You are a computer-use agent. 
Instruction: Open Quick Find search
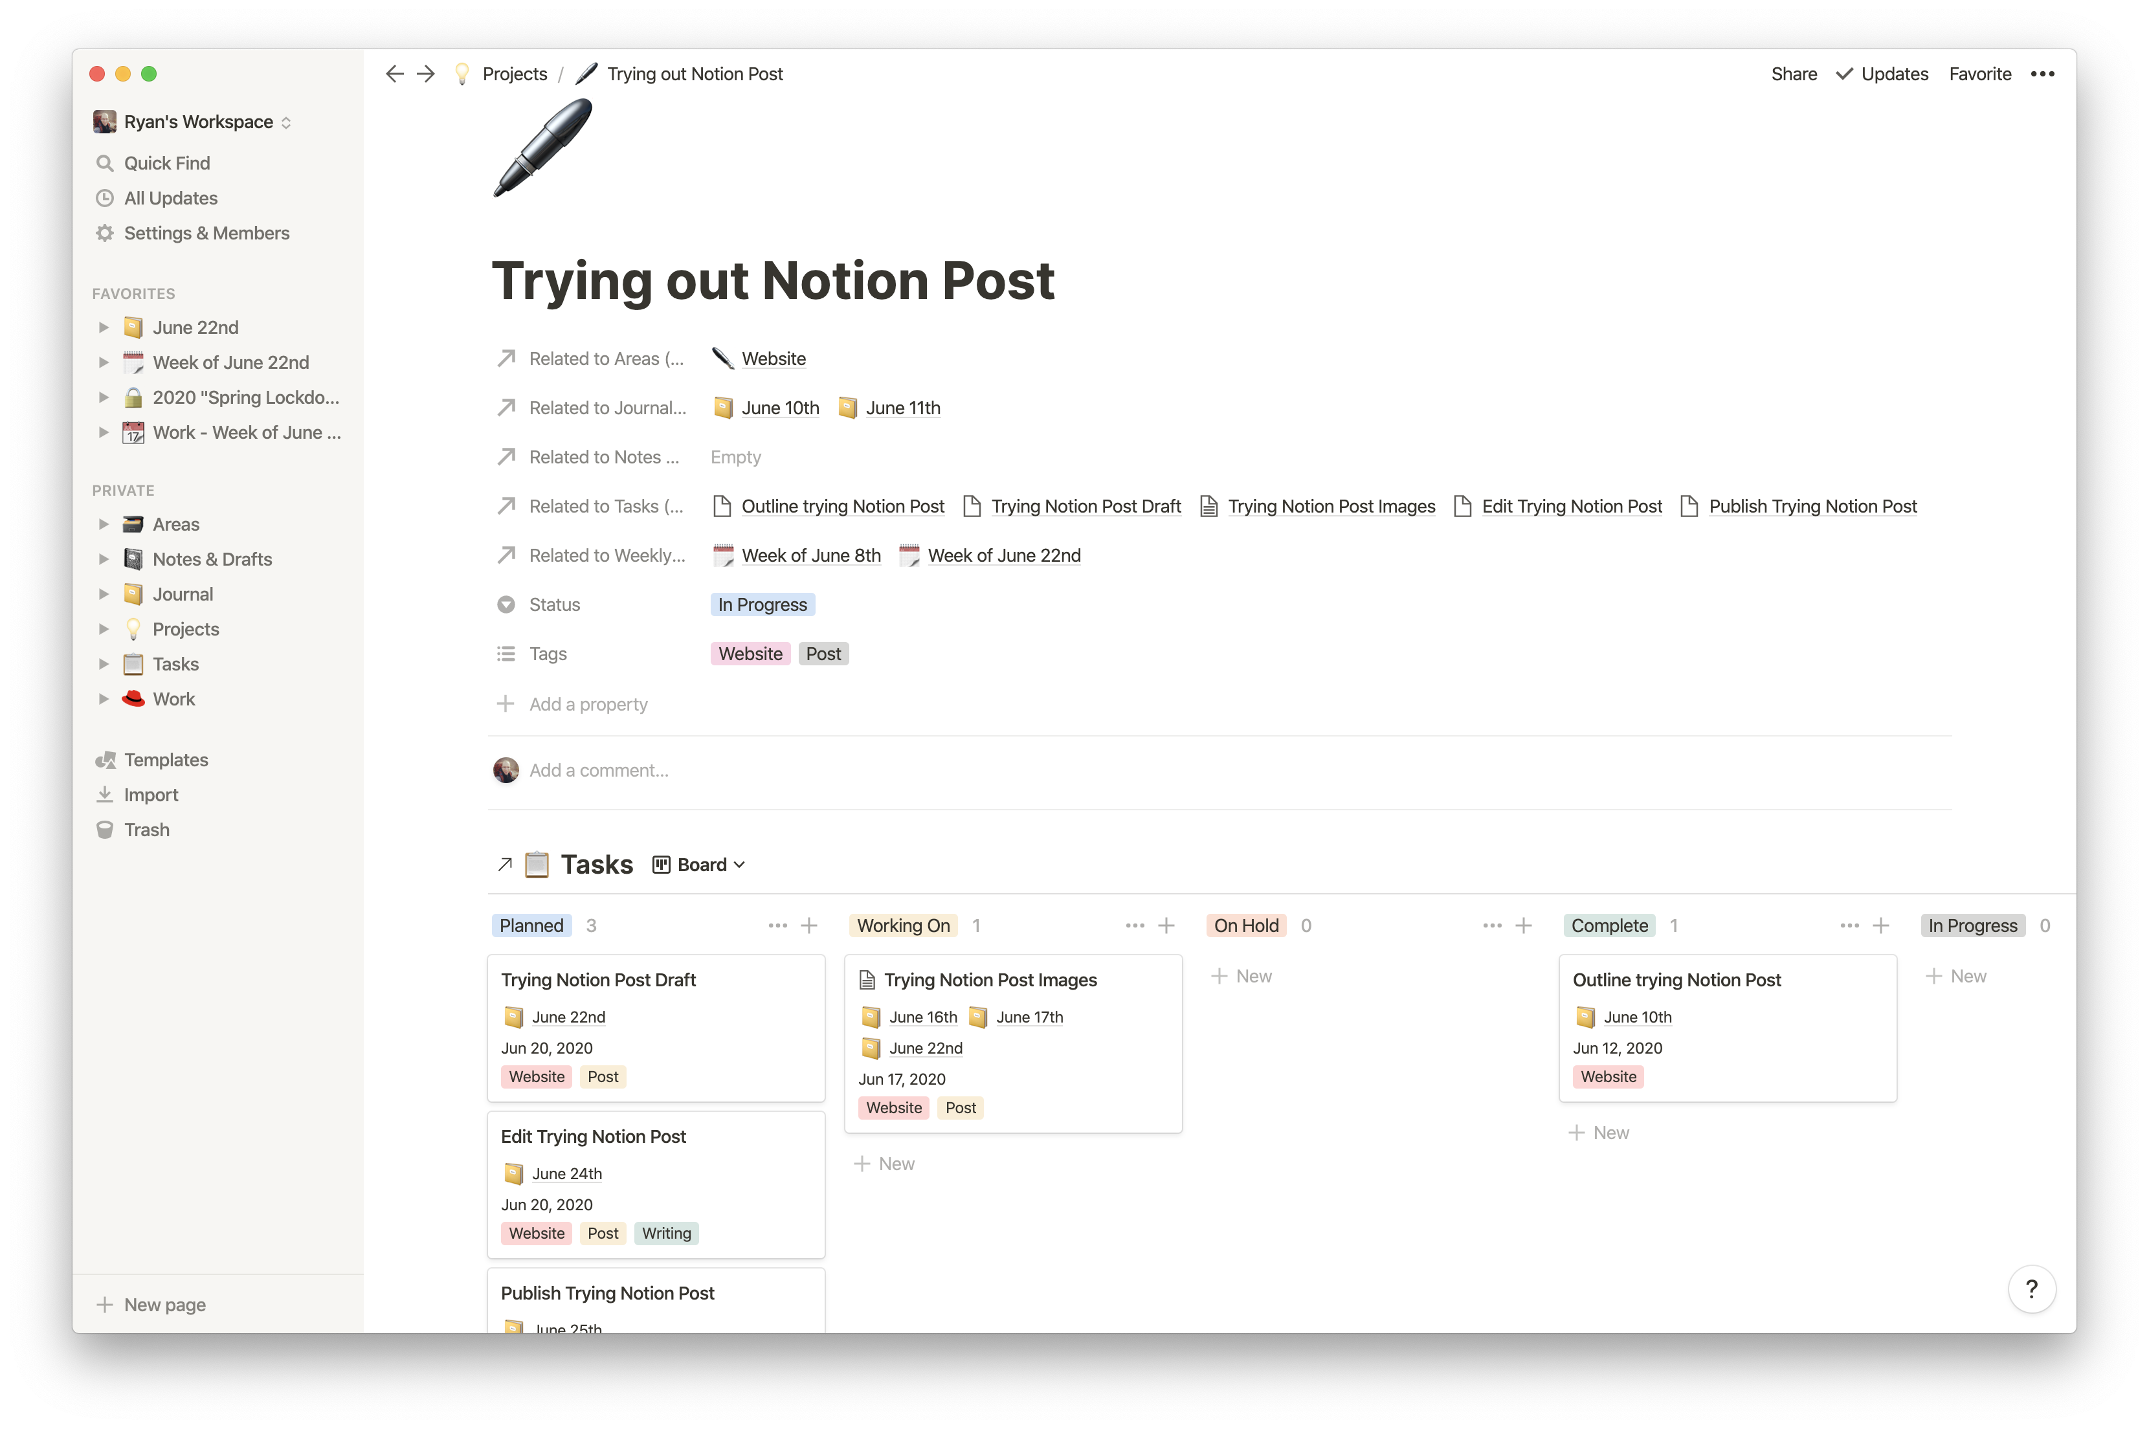click(x=167, y=163)
